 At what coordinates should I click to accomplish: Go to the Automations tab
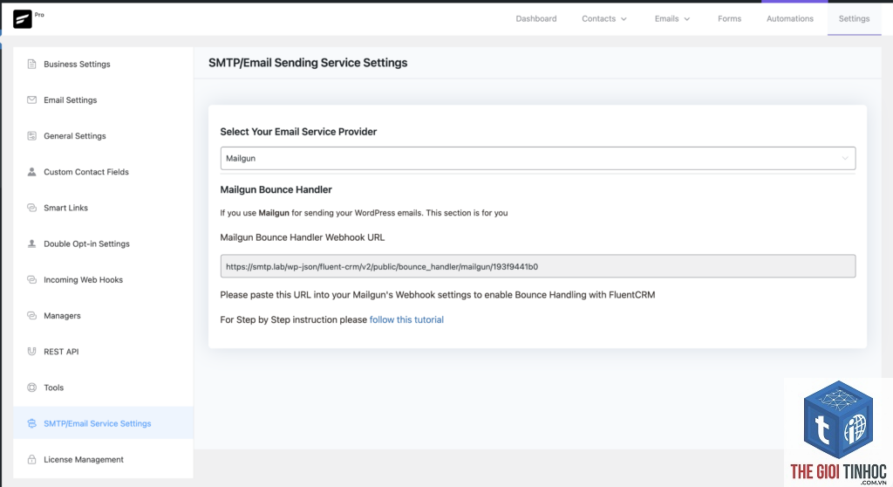coord(790,19)
